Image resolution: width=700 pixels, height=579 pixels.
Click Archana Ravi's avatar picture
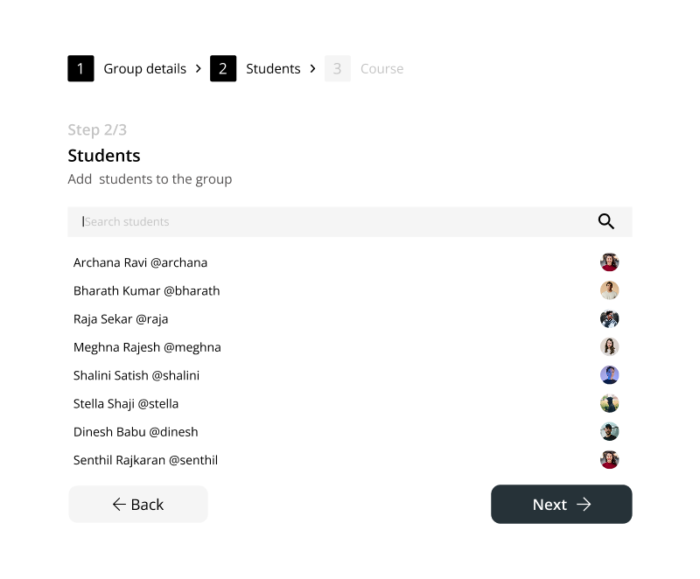coord(610,262)
